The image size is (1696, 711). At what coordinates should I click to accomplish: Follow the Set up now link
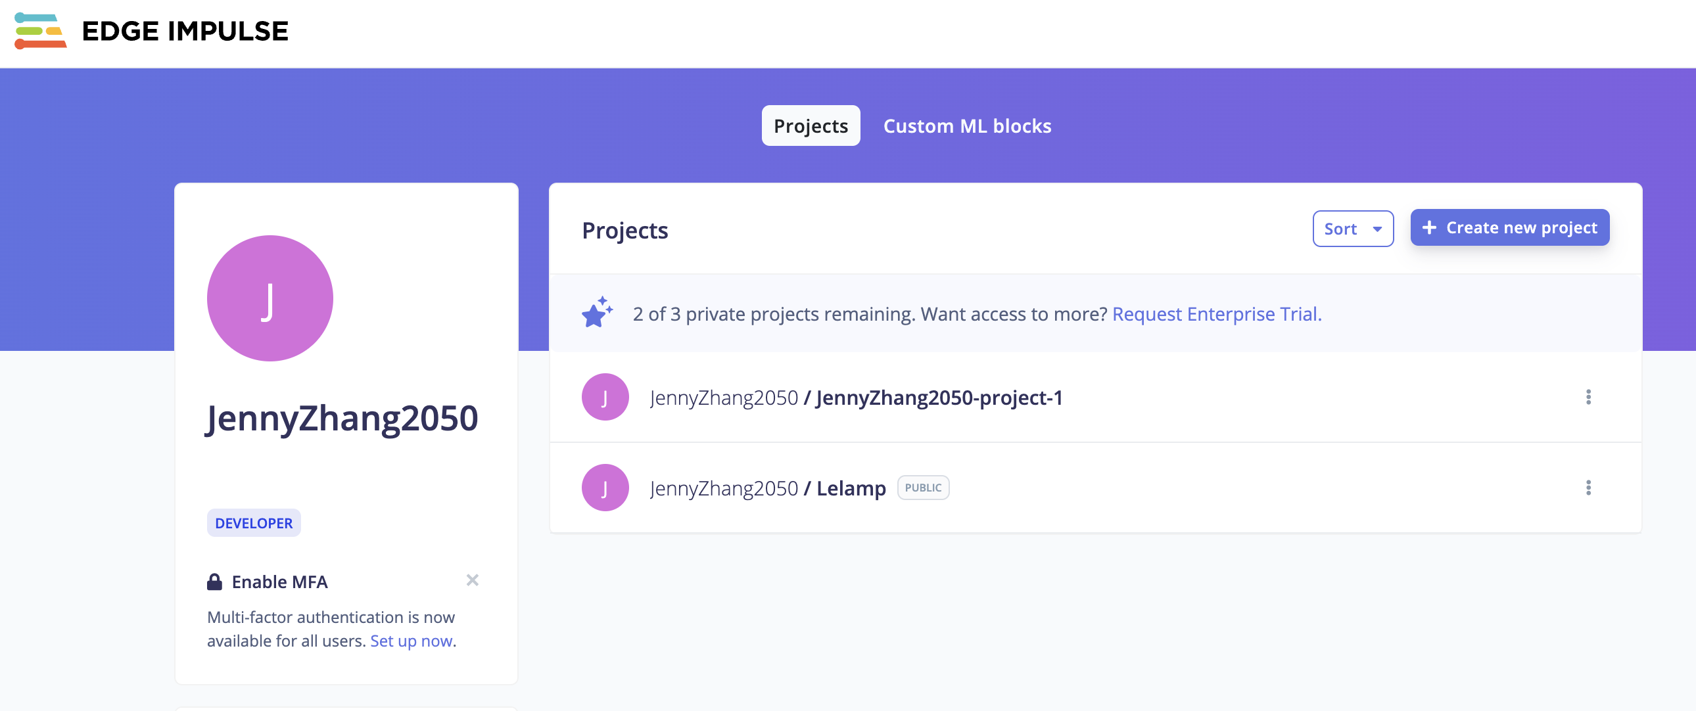pyautogui.click(x=412, y=641)
